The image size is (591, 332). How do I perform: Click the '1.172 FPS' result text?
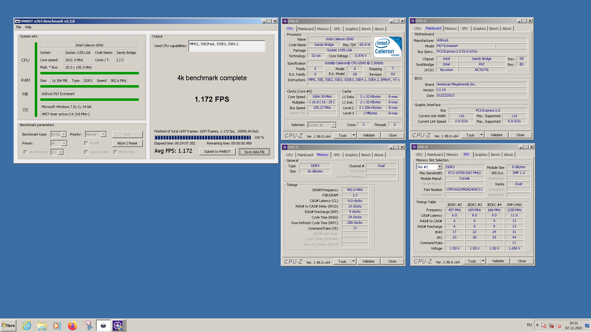pos(212,99)
